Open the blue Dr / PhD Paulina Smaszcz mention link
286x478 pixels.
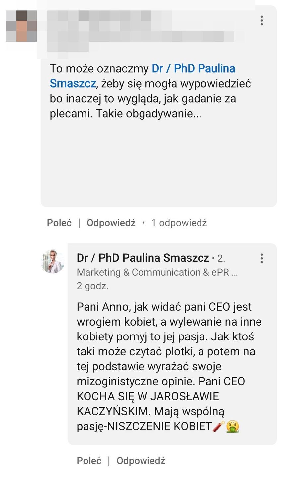pyautogui.click(x=193, y=69)
